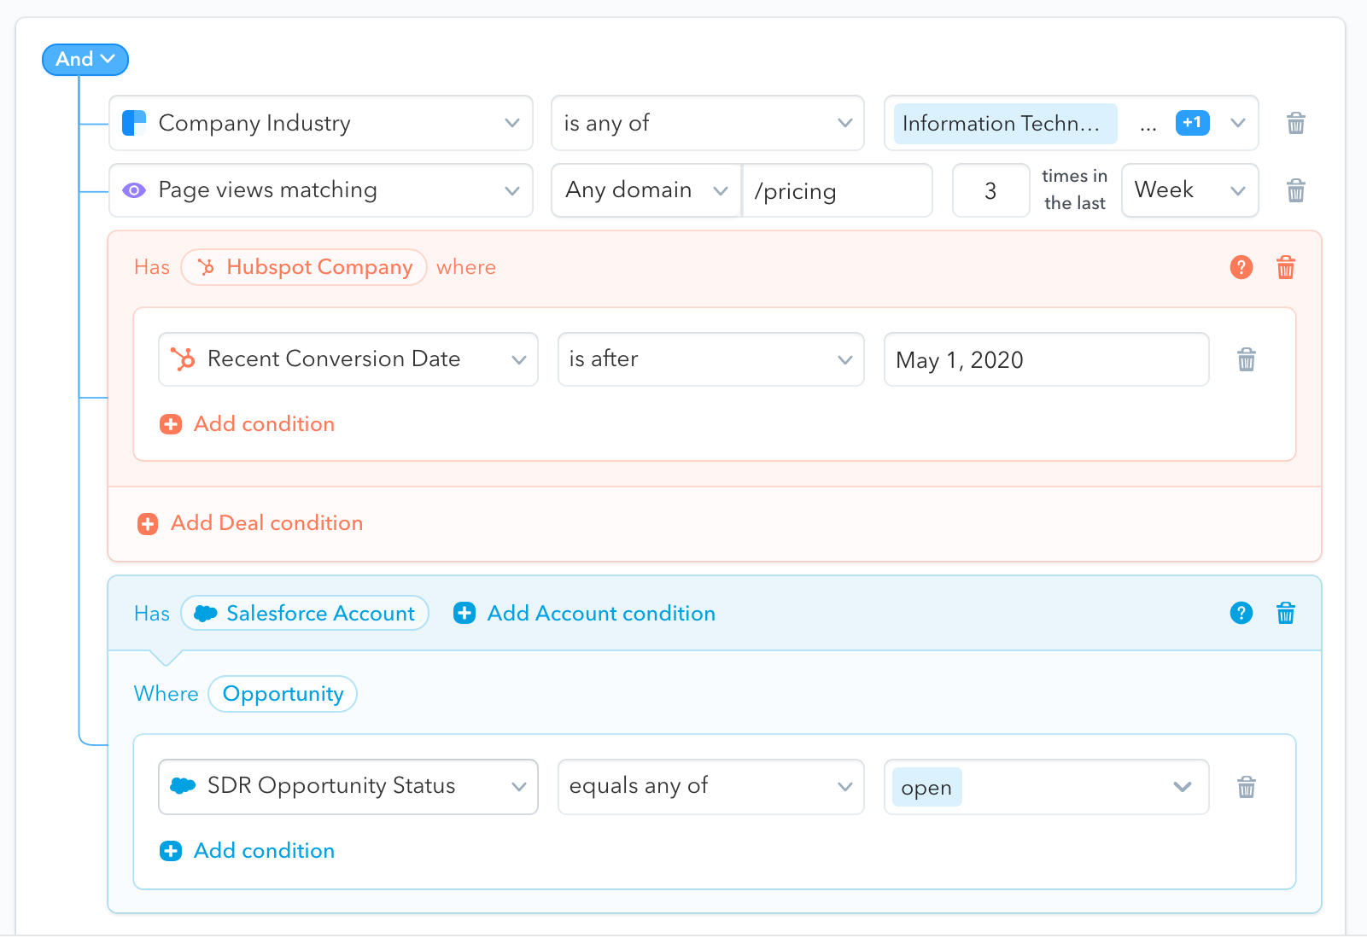Screen dimensions: 1367x938
Task: Open the Recent Conversion Date property dropdown
Action: [x=348, y=359]
